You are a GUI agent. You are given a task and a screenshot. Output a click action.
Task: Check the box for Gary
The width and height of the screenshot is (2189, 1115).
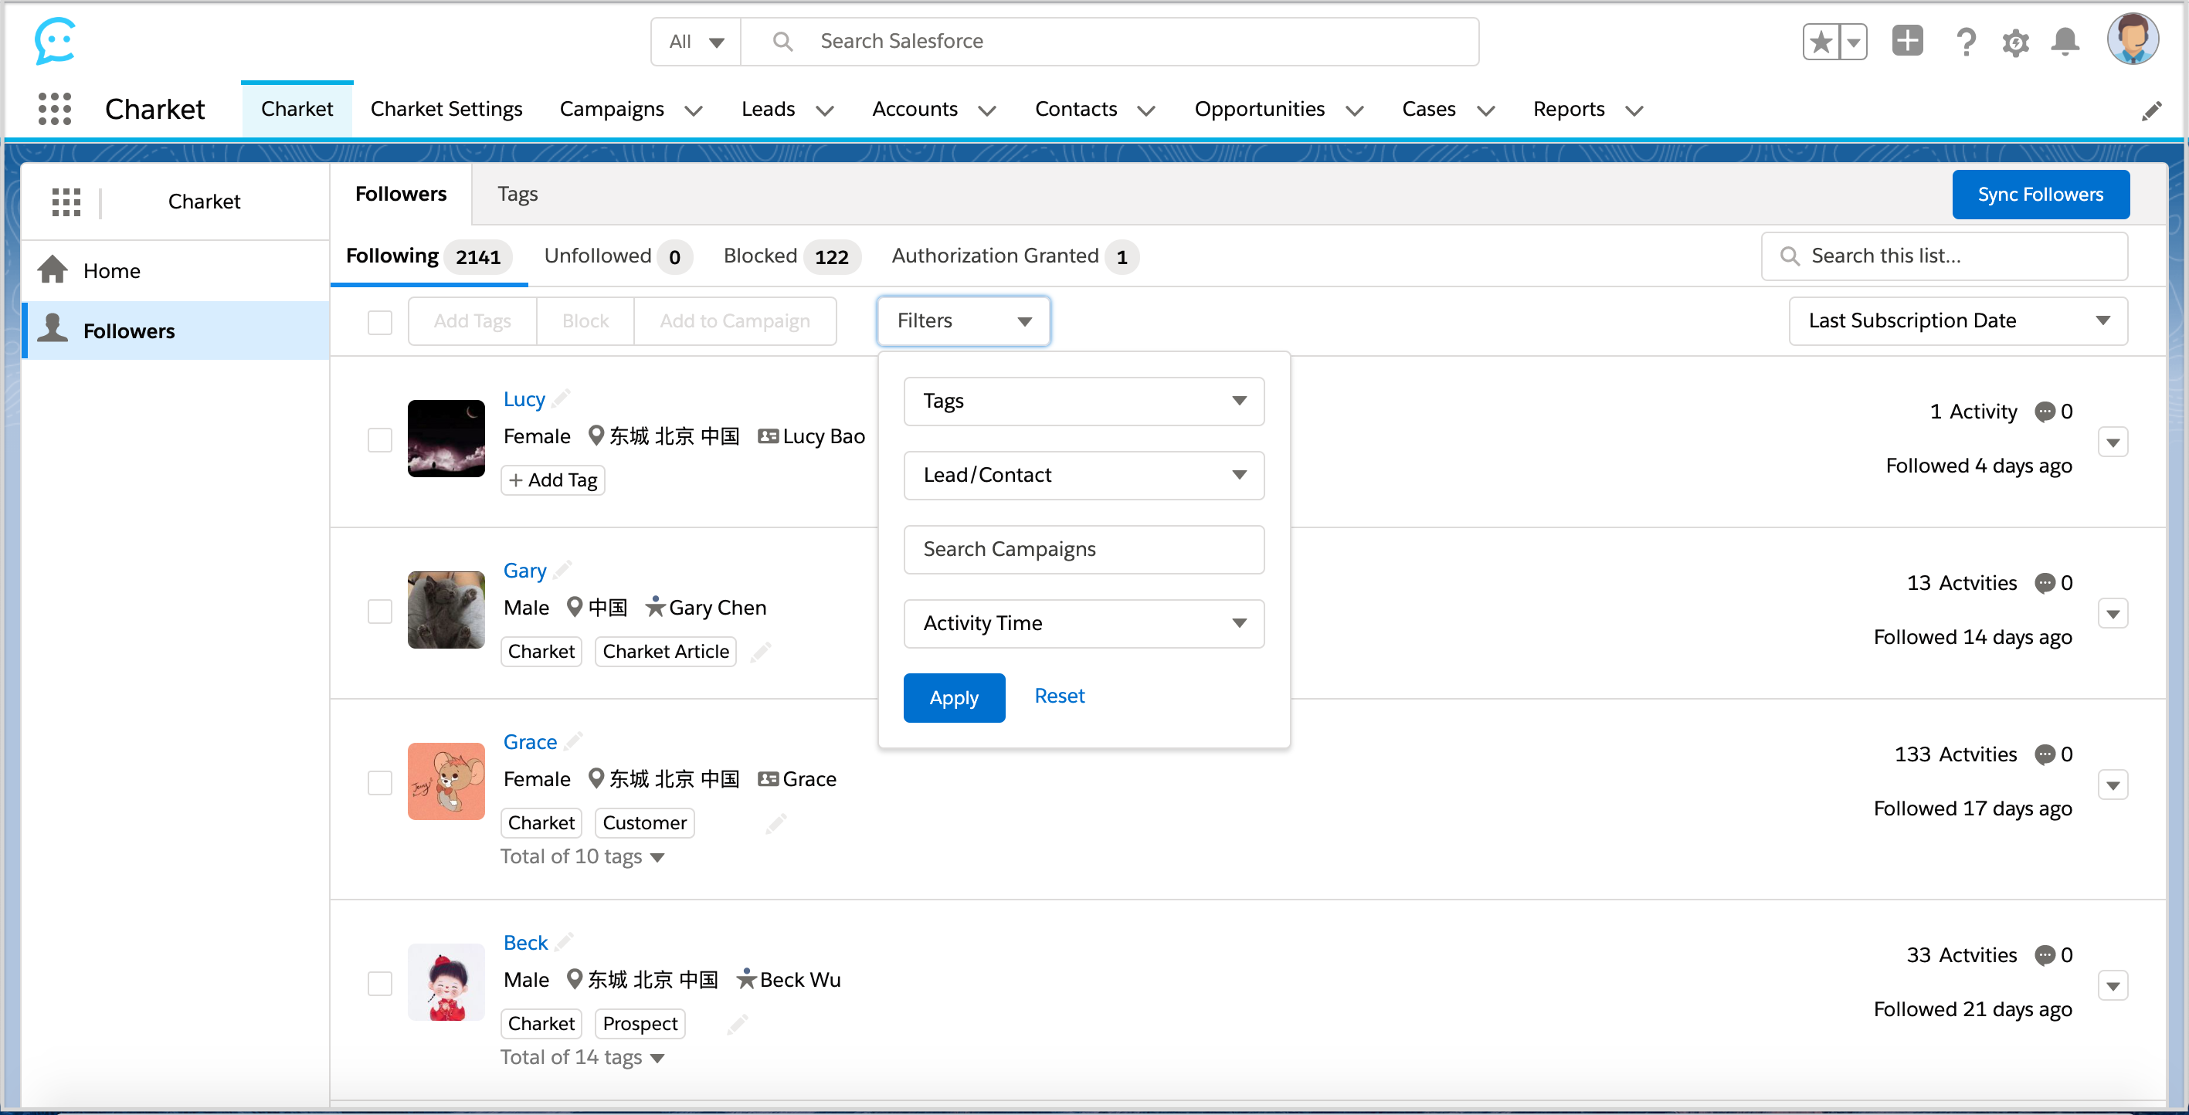click(380, 612)
